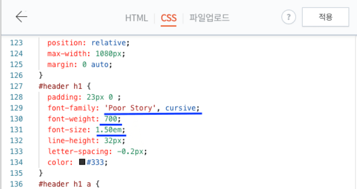This screenshot has width=357, height=189.
Task: Click line number 131 in the gutter
Action: click(x=16, y=129)
